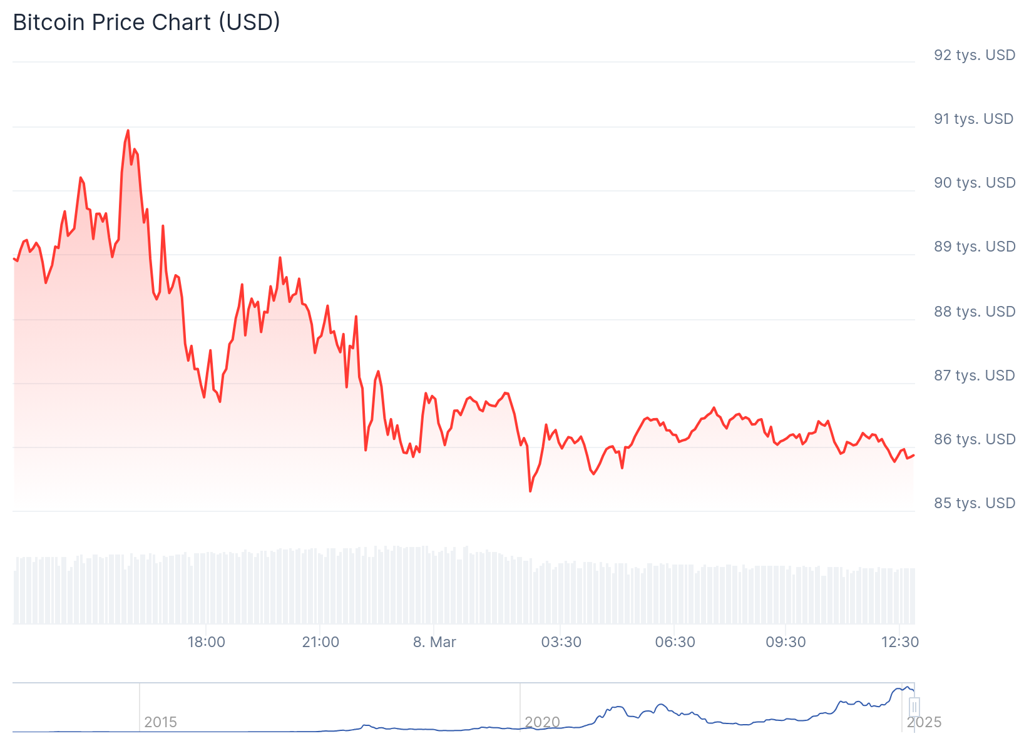Click the 21:00 time axis label
Image resolution: width=1029 pixels, height=751 pixels.
(320, 642)
